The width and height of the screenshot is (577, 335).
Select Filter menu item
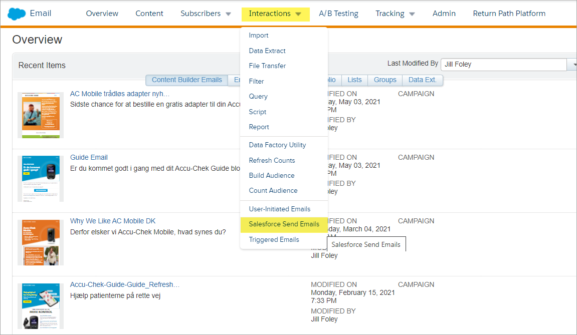256,81
